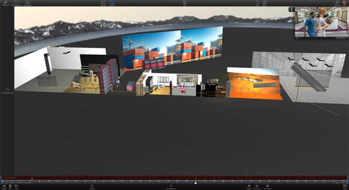Click the Open Project icon

tap(27, 2)
